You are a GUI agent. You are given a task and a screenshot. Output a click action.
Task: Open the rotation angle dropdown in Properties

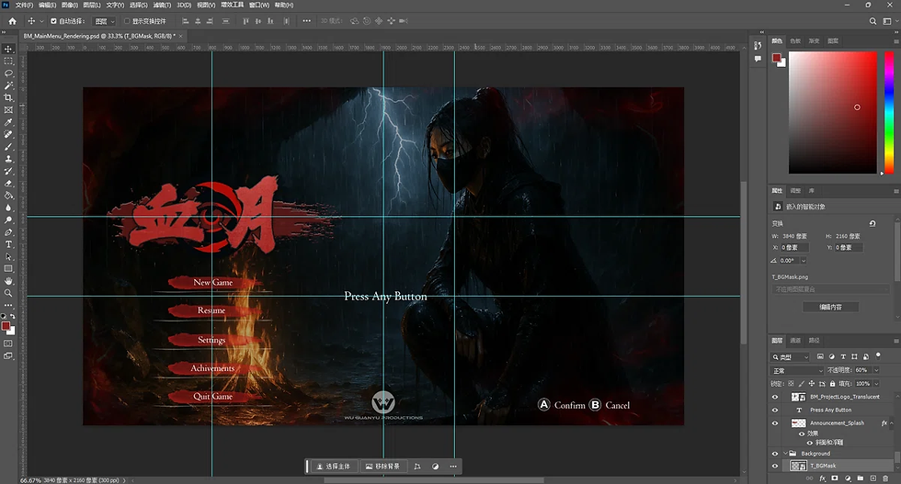click(x=804, y=261)
